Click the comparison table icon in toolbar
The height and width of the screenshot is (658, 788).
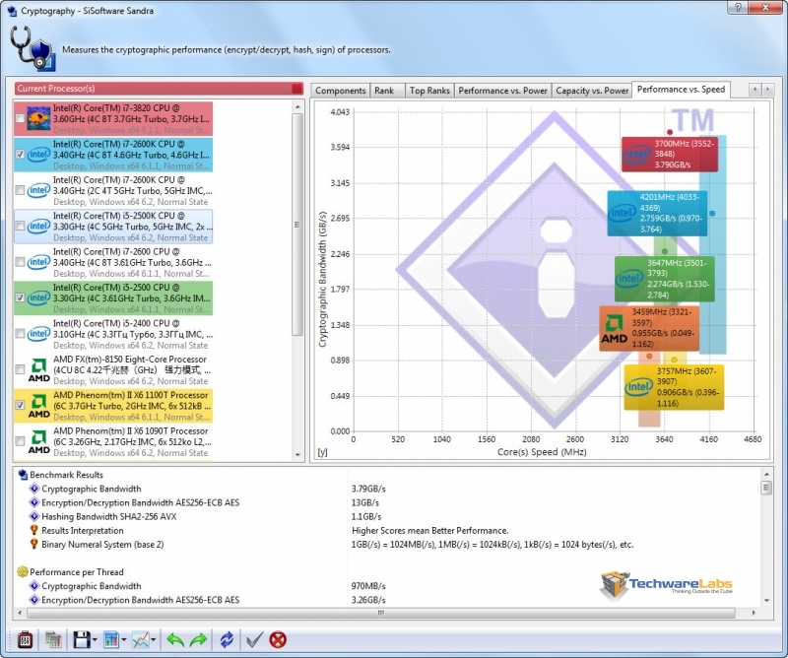coord(53,639)
